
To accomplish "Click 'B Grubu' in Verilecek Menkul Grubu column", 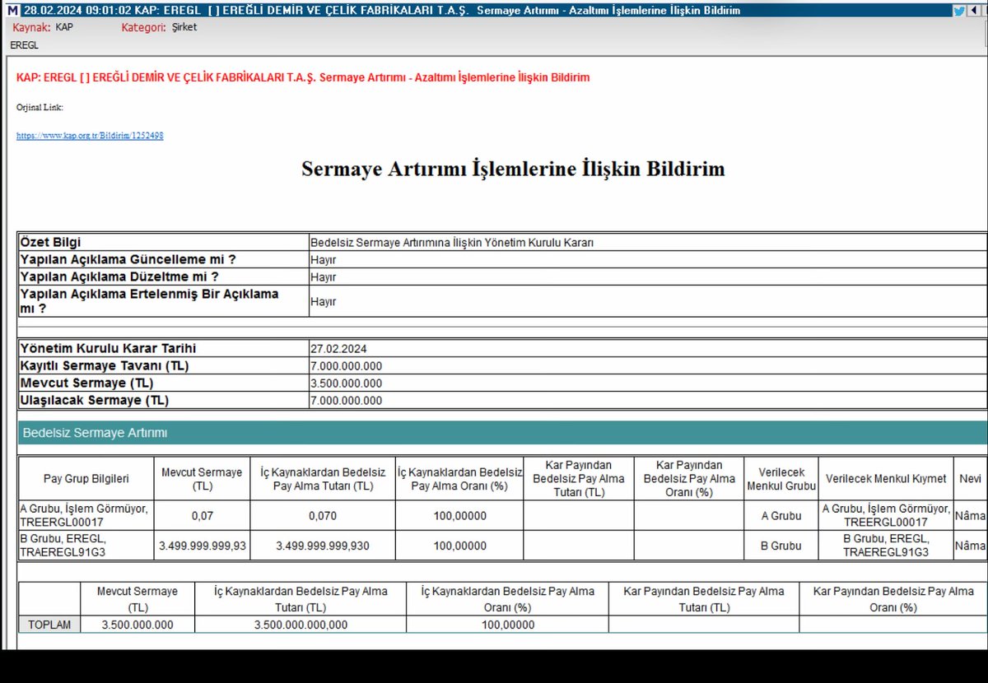I will click(781, 546).
